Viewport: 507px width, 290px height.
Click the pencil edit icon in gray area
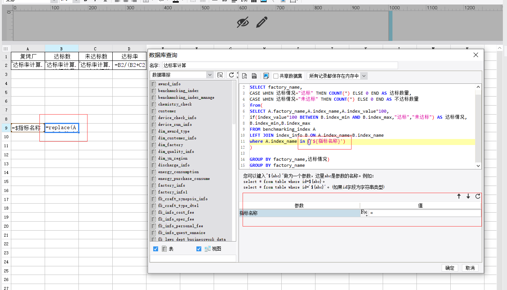(262, 22)
